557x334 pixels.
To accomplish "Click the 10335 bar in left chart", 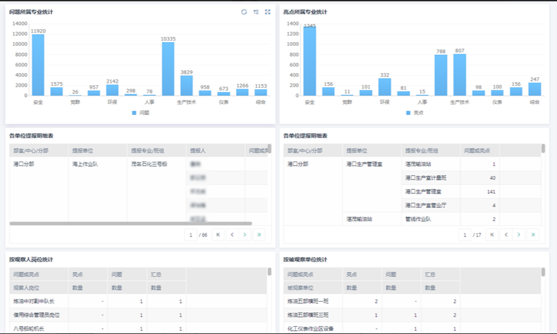I will pos(168,69).
